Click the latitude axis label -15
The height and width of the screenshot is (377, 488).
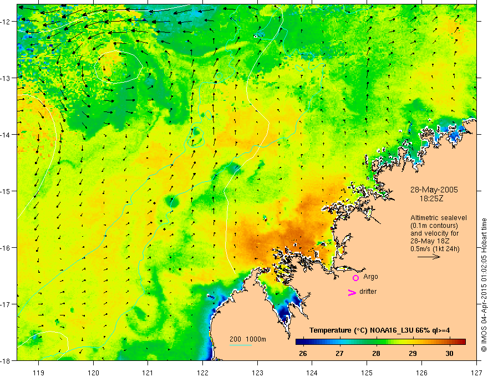(6, 191)
